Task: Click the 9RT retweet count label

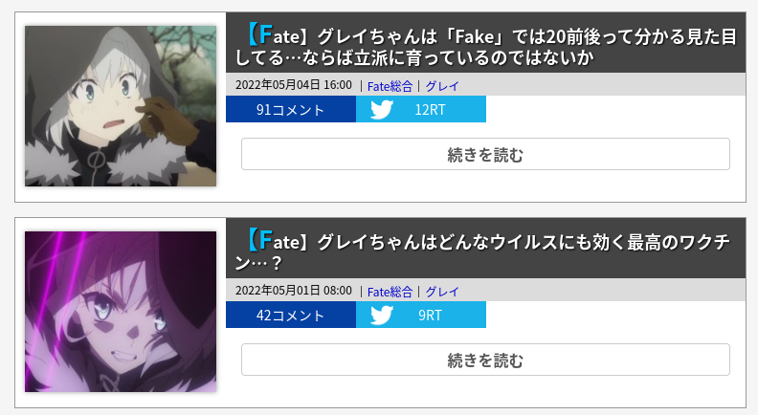Action: point(430,316)
